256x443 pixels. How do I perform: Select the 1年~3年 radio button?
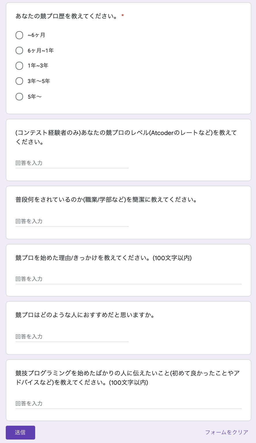tap(19, 66)
